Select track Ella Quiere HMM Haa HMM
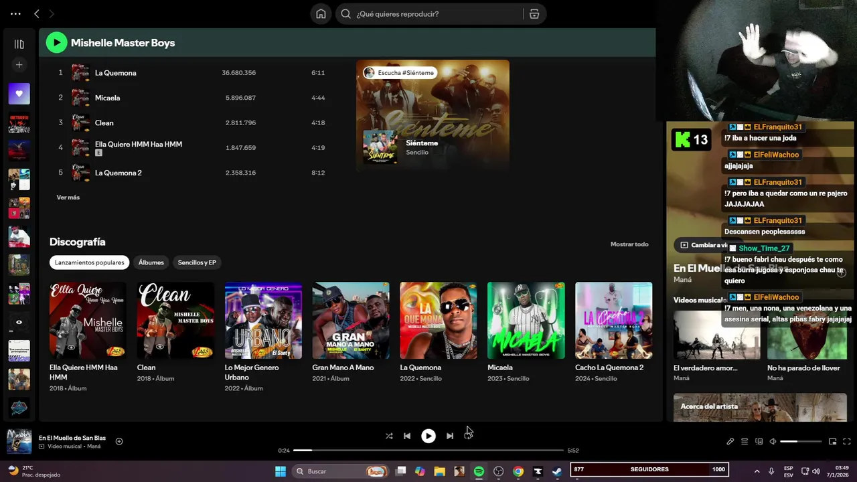 pyautogui.click(x=191, y=147)
